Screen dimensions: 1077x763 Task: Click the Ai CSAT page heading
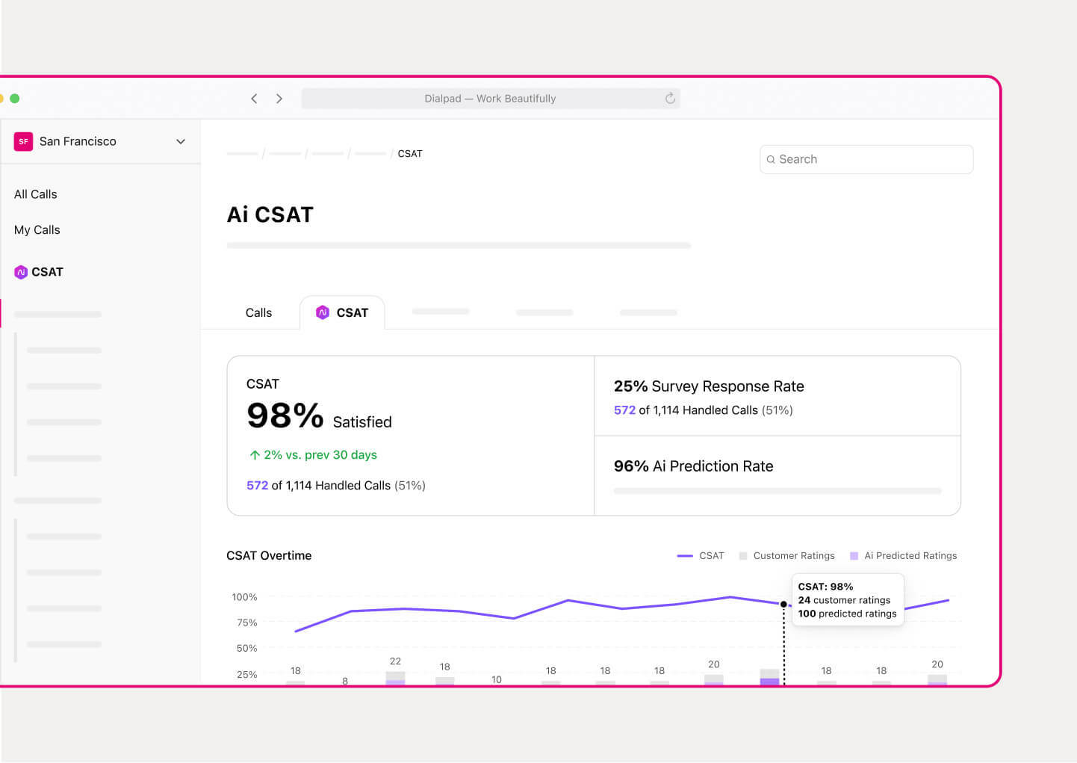[x=270, y=214]
